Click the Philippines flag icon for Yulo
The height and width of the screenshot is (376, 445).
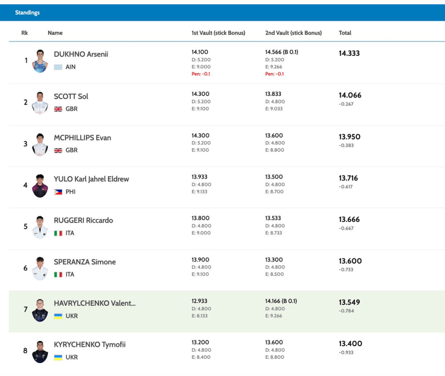(x=58, y=192)
